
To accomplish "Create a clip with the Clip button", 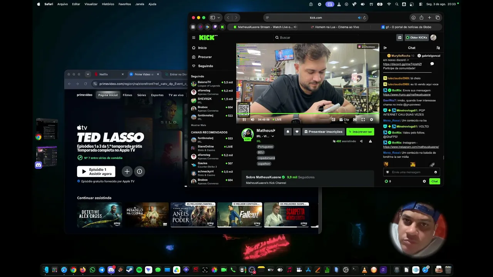I will (344, 120).
